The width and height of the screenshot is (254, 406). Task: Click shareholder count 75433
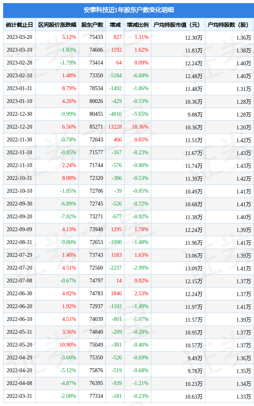[x=96, y=37]
